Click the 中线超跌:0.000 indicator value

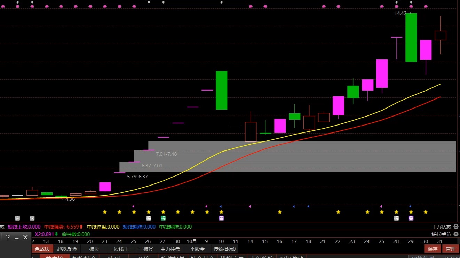(x=175, y=227)
